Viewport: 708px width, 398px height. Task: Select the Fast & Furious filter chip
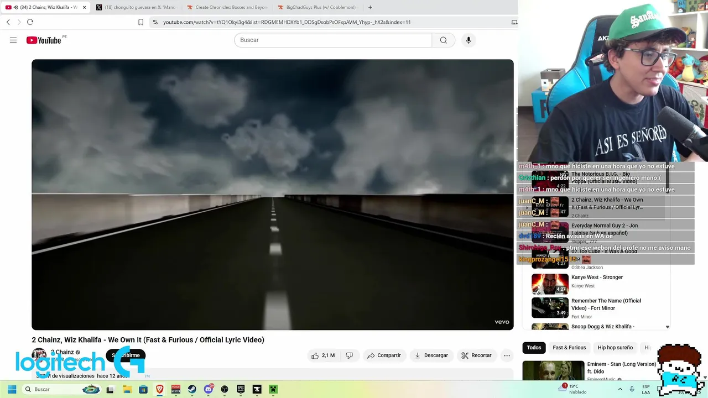[569, 348]
